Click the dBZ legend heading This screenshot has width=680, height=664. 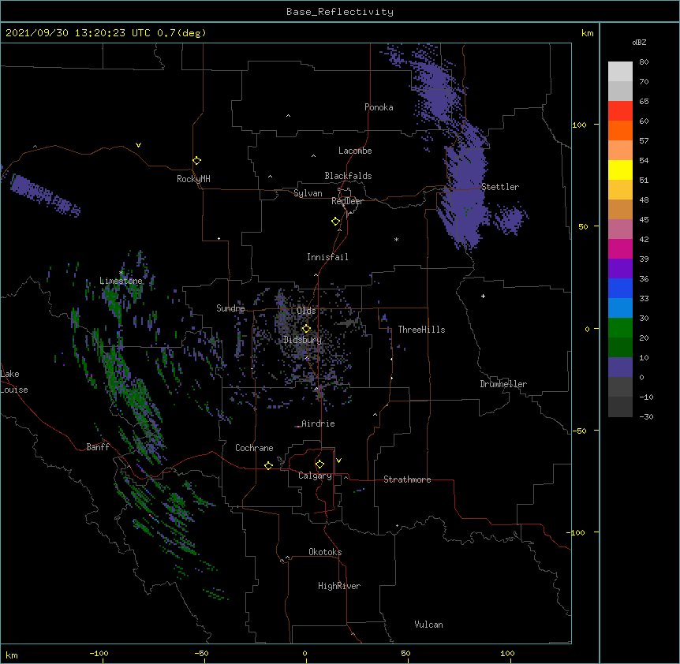click(x=639, y=42)
